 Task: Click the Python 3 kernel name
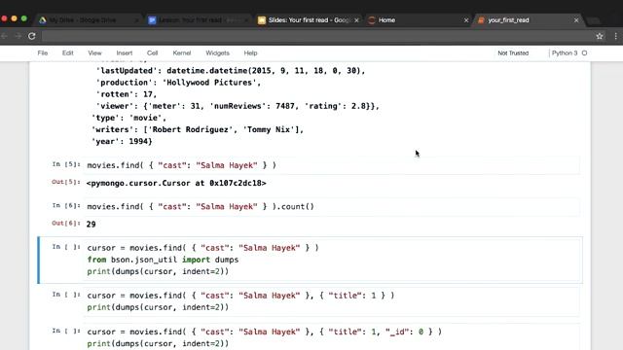pyautogui.click(x=565, y=52)
